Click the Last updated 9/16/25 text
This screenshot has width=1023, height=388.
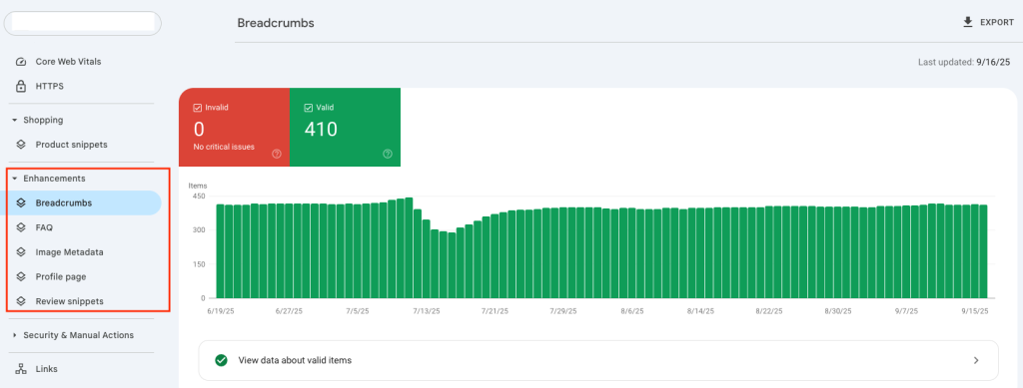pos(964,63)
